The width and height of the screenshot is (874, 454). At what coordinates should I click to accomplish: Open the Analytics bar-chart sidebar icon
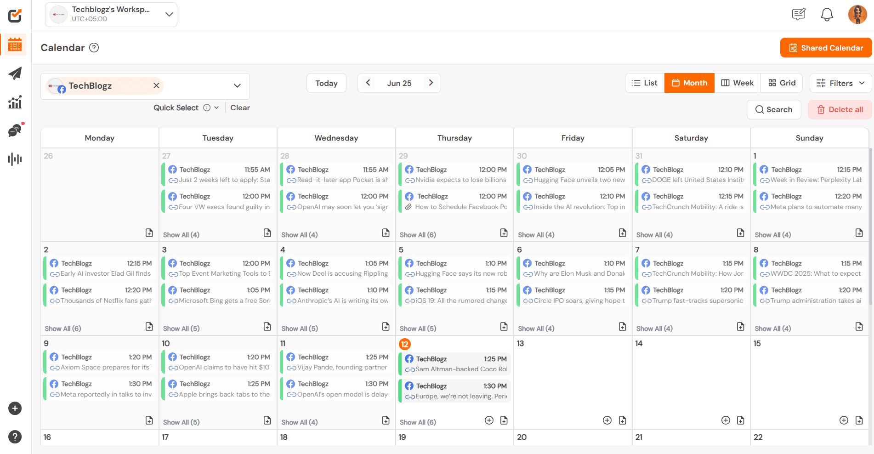(x=15, y=102)
